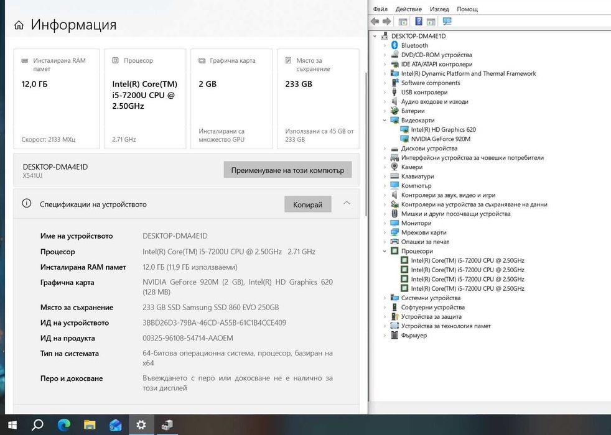Select the Фърмуер chip icon
611x435 pixels.
394,335
